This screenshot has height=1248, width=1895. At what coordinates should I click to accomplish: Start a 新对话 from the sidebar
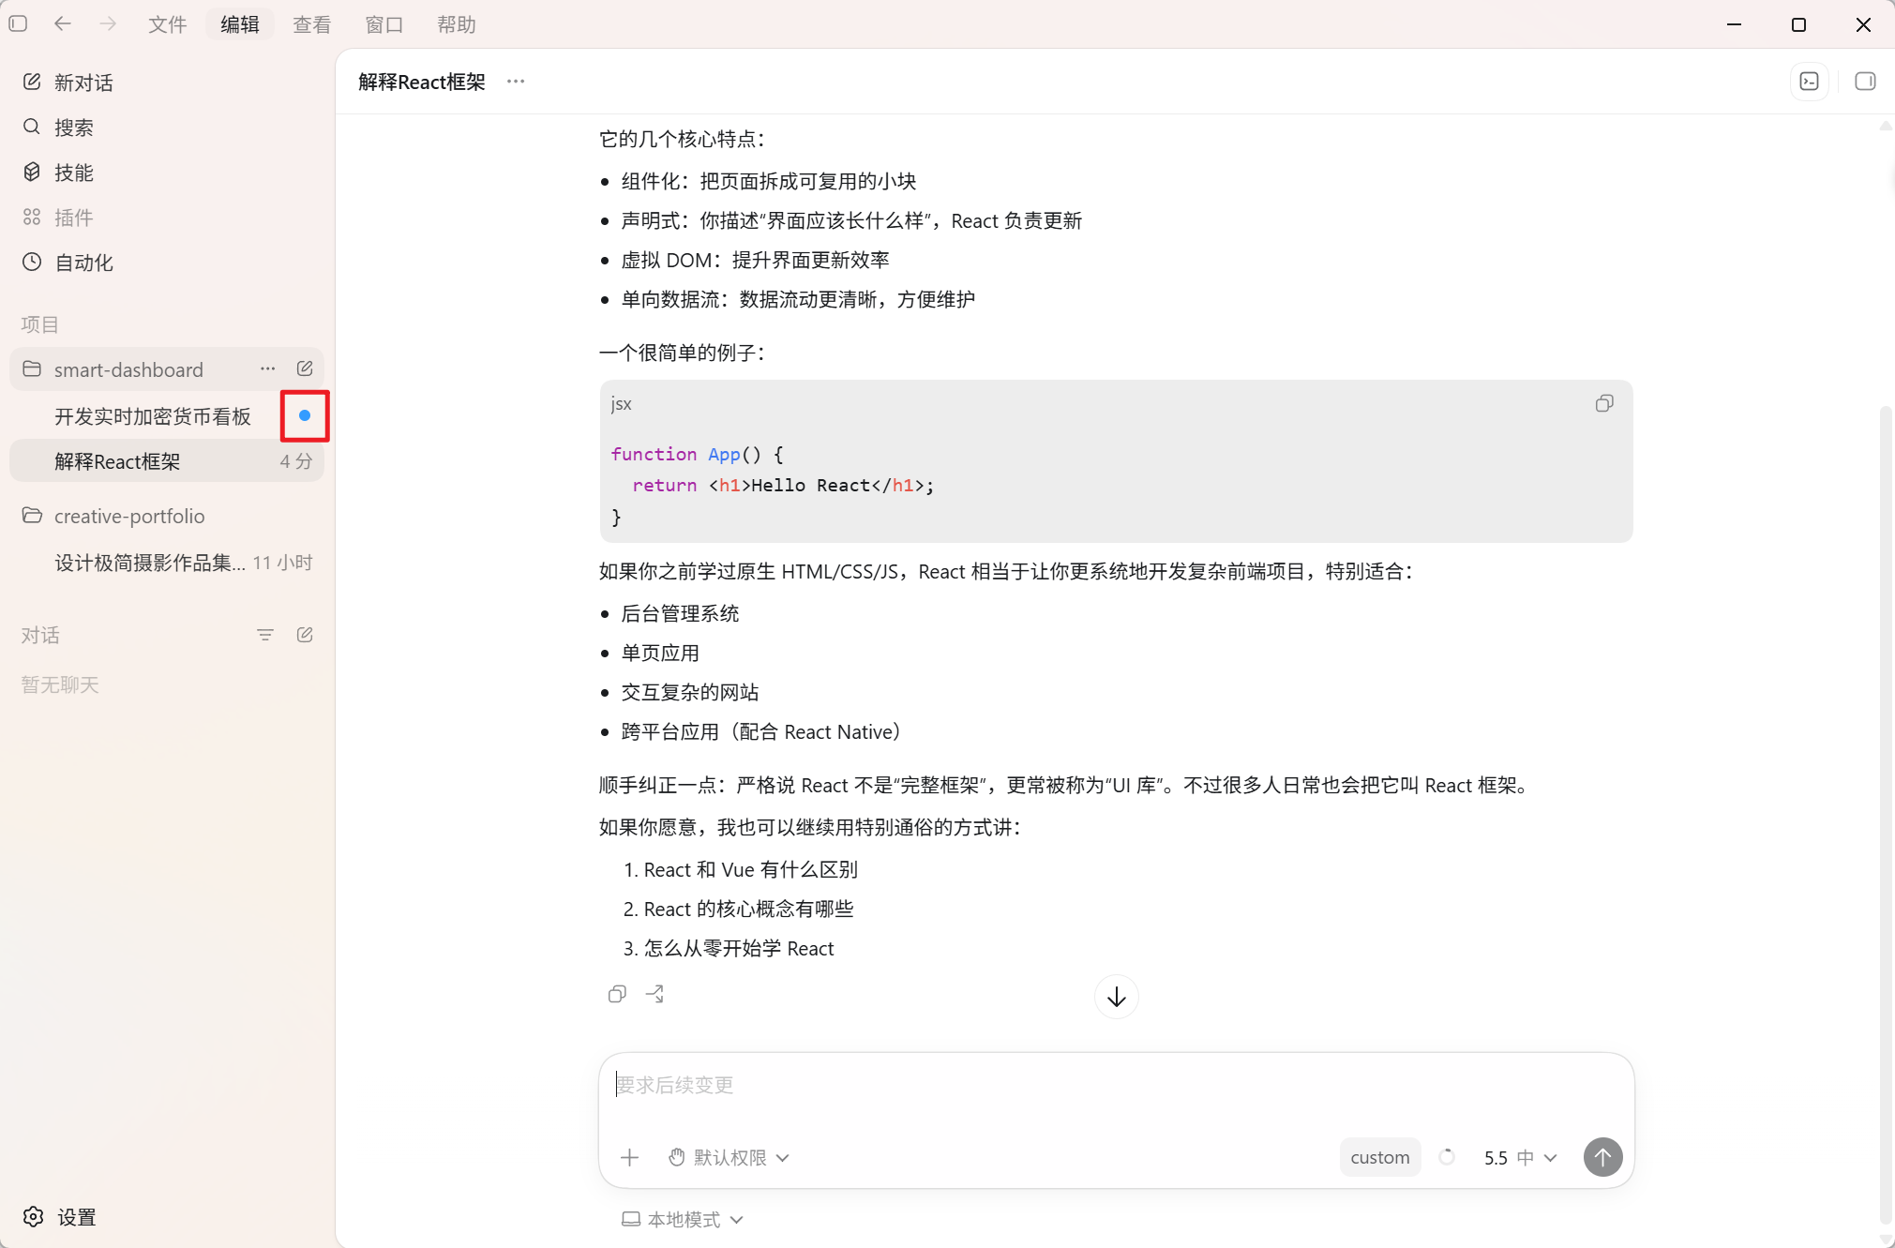tap(167, 83)
